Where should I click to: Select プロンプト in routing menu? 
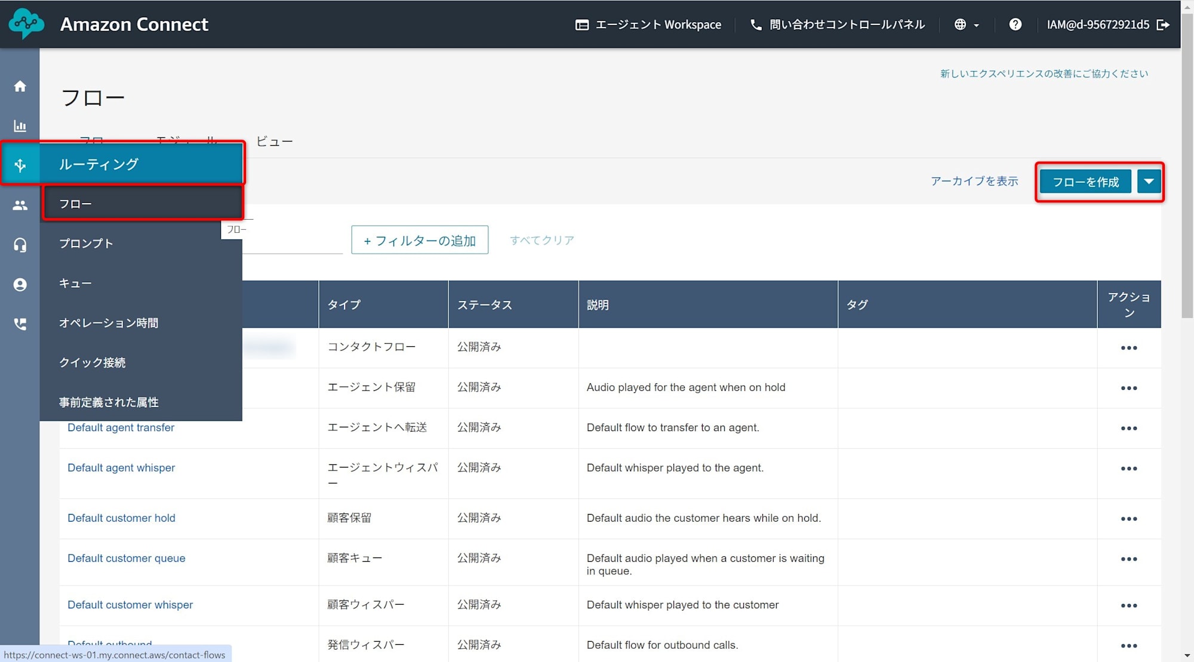(x=141, y=244)
